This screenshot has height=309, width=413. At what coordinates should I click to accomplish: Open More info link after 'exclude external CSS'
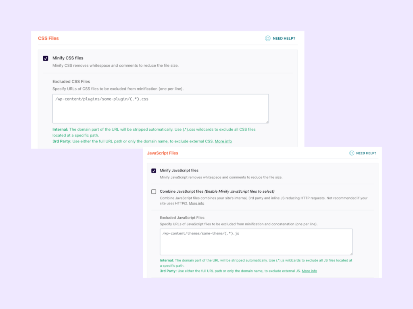coord(223,141)
